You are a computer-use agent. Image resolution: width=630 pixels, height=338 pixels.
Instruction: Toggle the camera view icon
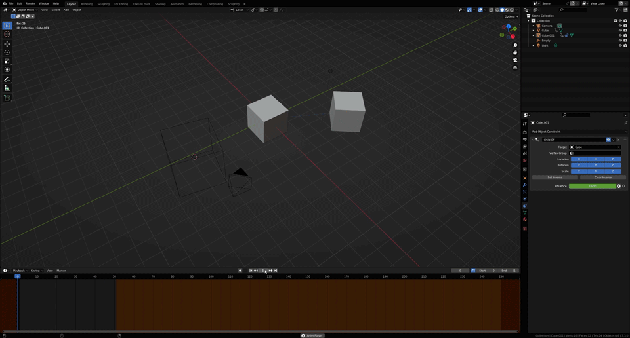(515, 60)
